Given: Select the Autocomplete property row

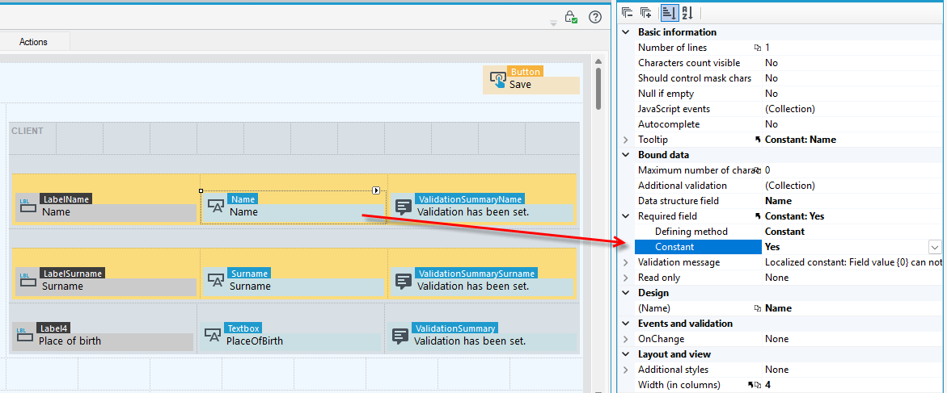Looking at the screenshot, I should click(787, 124).
